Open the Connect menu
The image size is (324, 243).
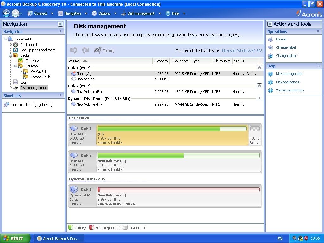pos(41,13)
